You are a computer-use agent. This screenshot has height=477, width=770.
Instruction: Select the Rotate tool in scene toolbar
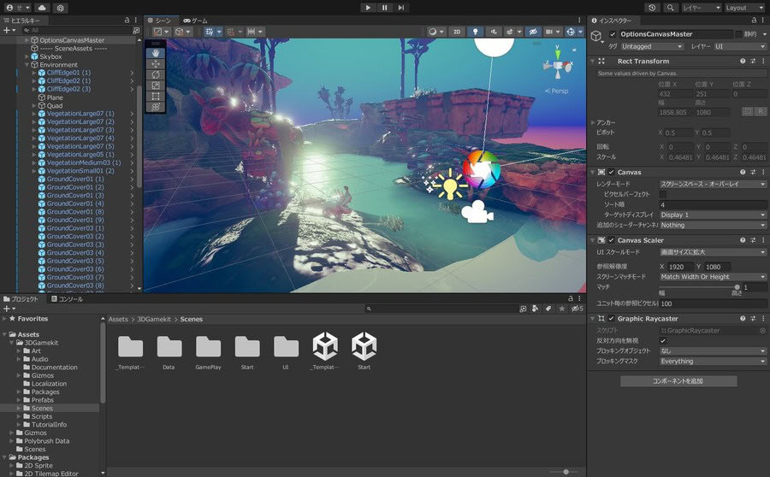156,74
